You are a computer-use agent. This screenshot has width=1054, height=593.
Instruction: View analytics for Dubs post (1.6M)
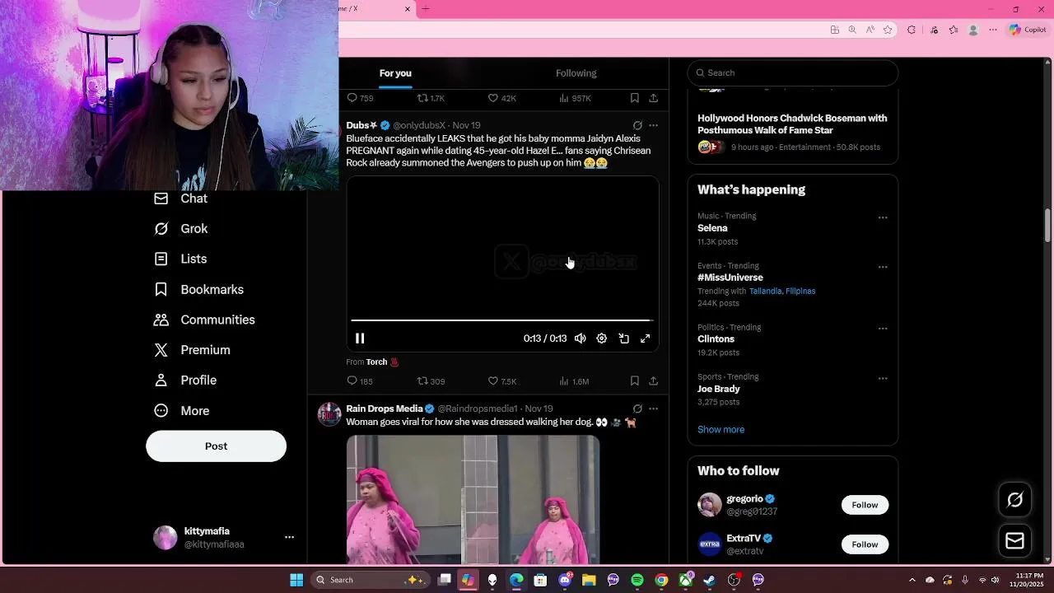574,381
